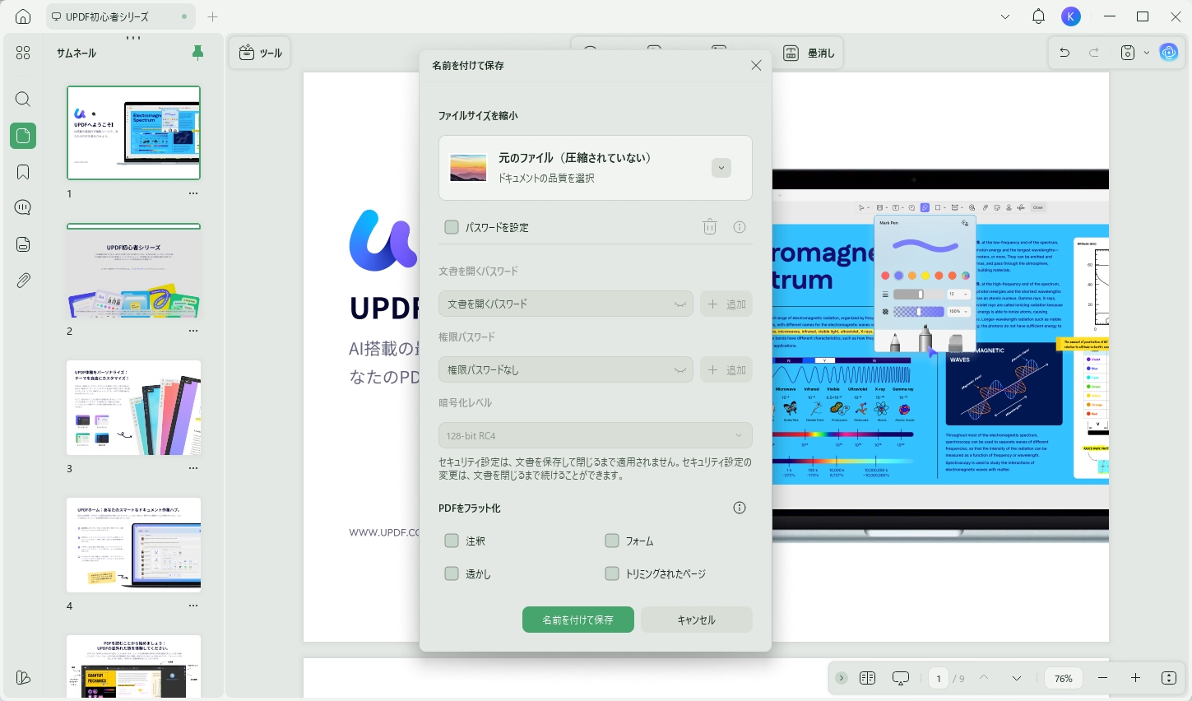
Task: Open the home screen icon
Action: [x=23, y=16]
